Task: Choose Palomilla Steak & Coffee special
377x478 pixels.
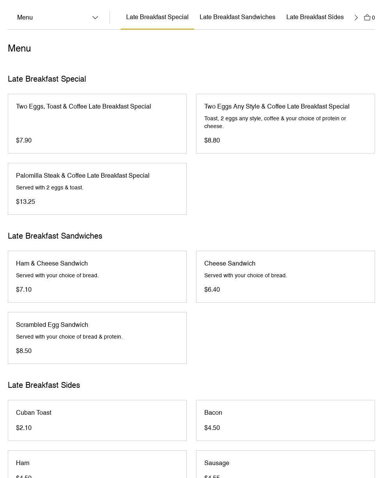Action: tap(97, 189)
